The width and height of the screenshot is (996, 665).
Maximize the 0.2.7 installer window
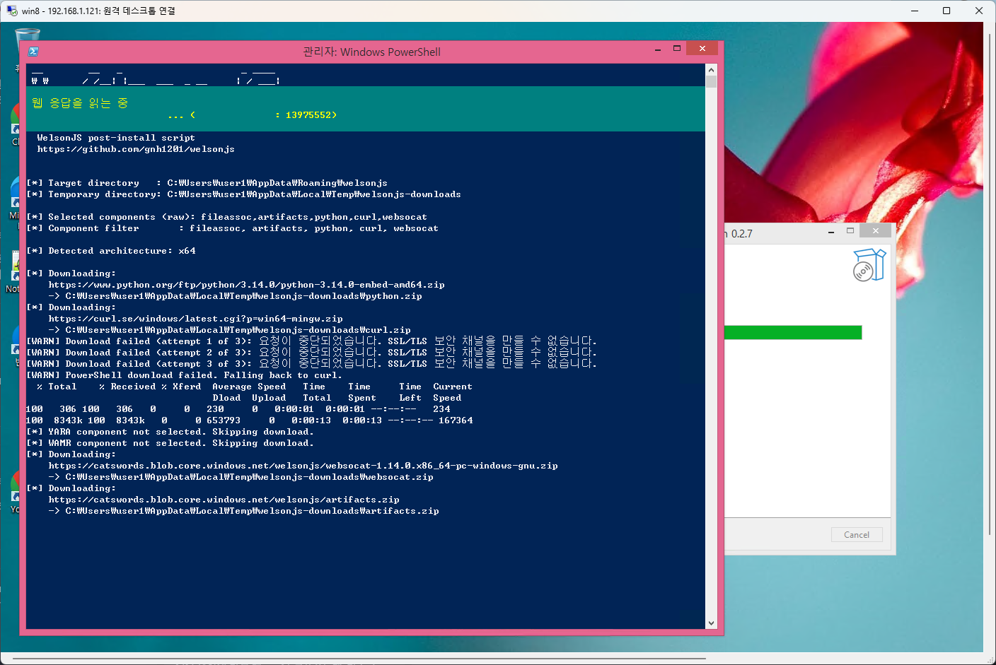[x=850, y=231]
